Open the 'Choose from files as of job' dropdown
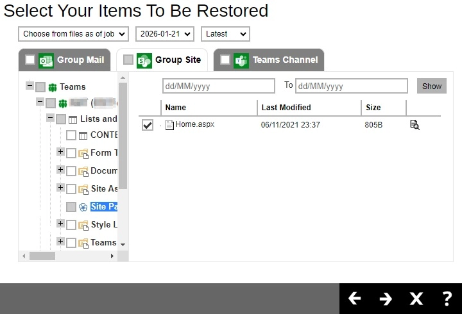The image size is (462, 314). (x=74, y=34)
